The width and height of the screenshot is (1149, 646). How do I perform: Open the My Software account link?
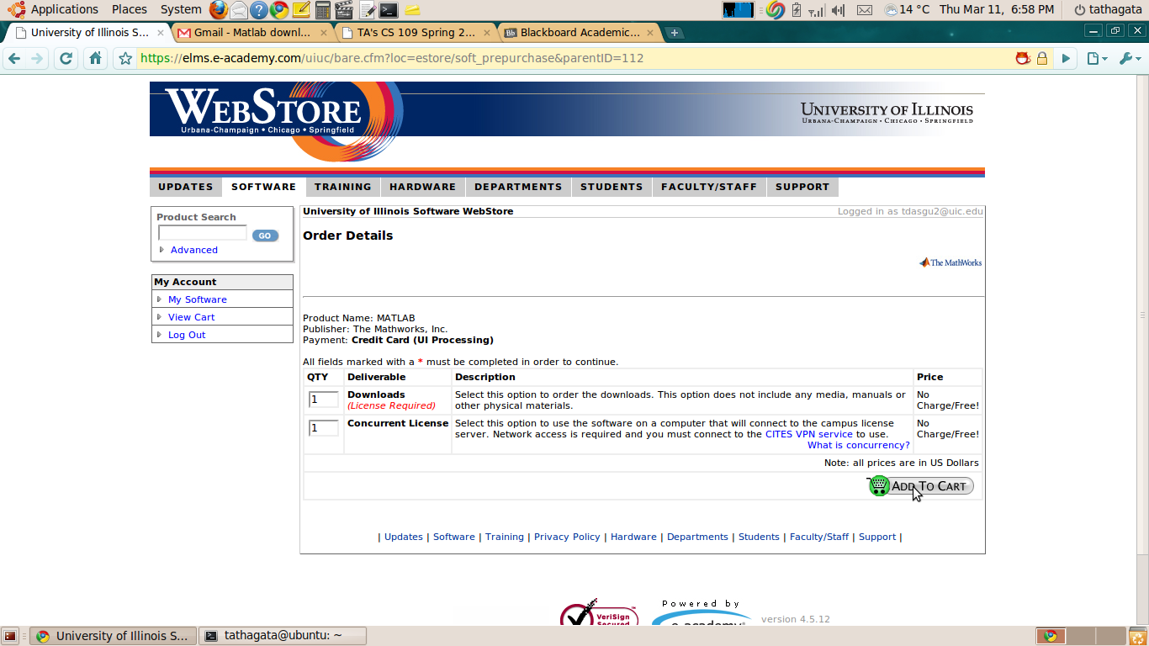pyautogui.click(x=198, y=299)
